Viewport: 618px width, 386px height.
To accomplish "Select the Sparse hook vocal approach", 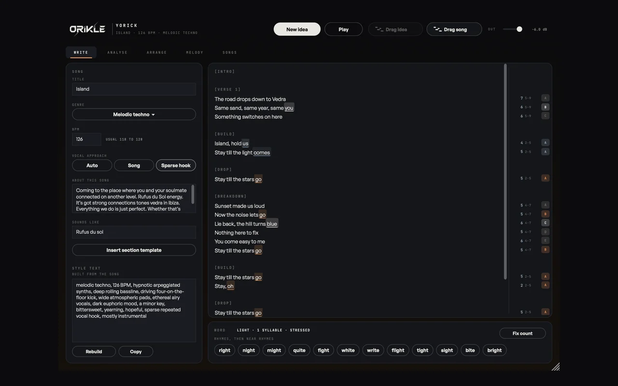I will 176,165.
